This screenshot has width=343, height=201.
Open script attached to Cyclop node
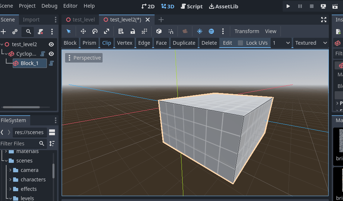pyautogui.click(x=43, y=54)
